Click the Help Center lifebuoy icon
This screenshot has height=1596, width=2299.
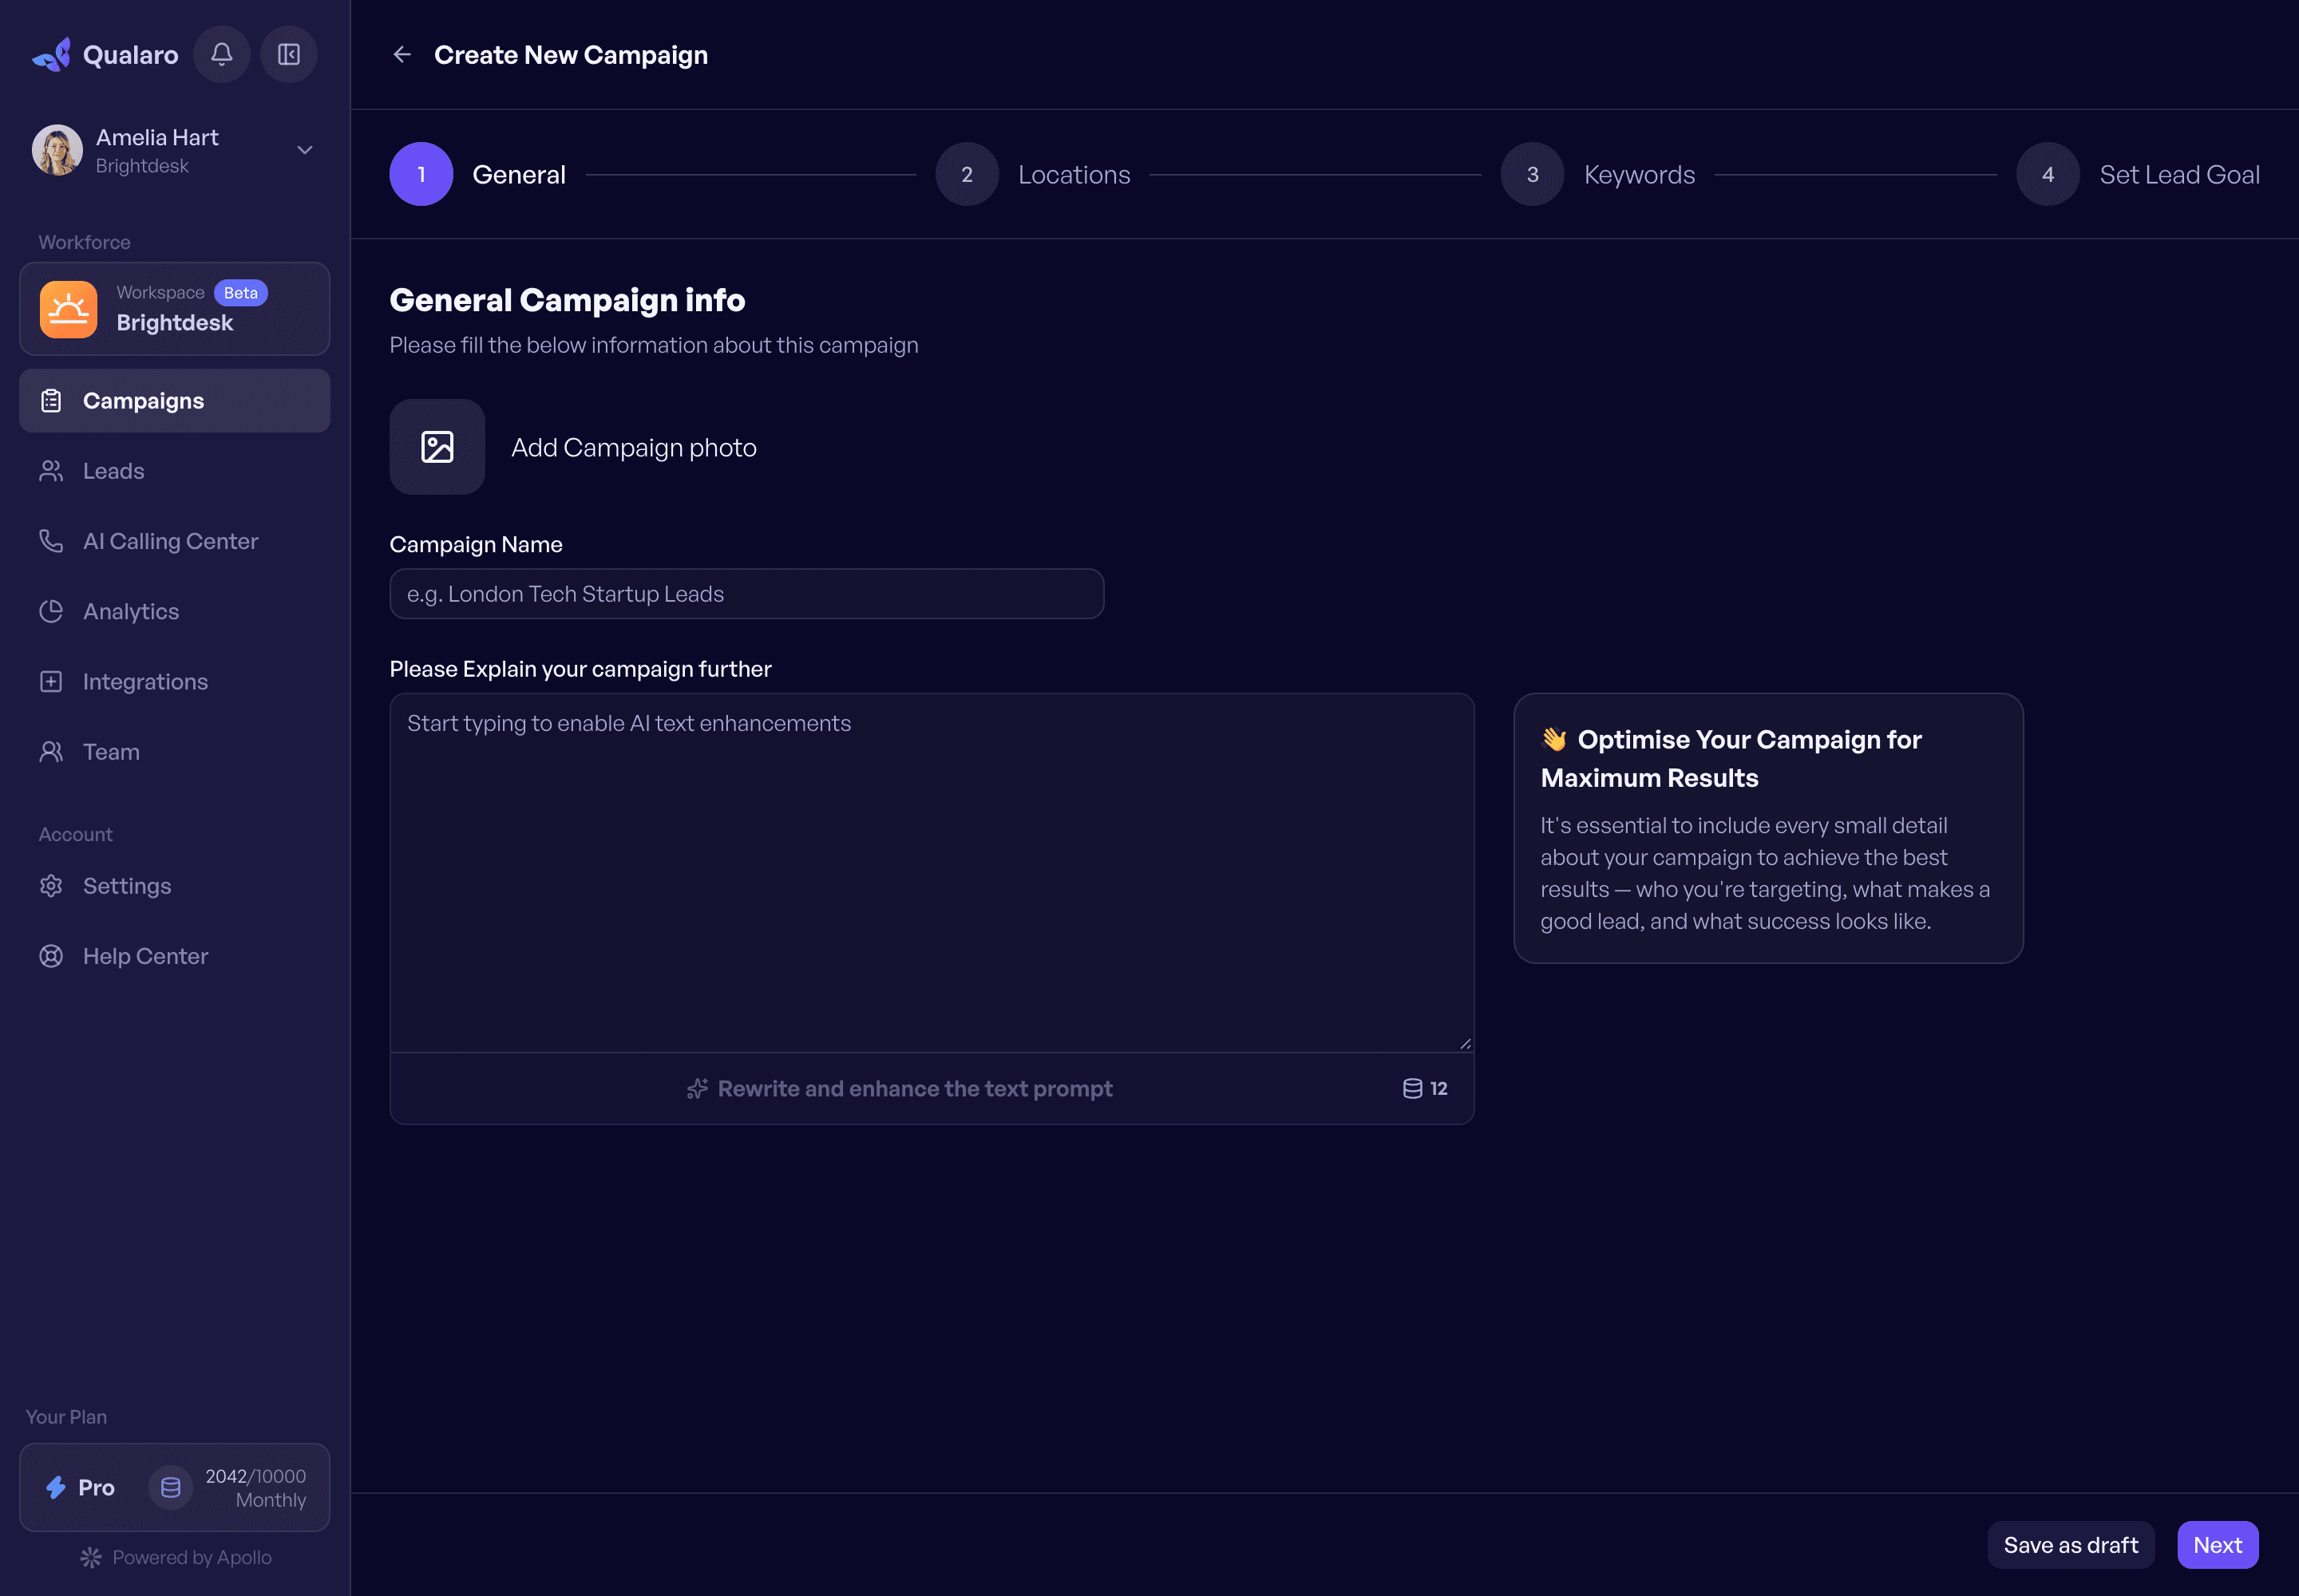(51, 956)
